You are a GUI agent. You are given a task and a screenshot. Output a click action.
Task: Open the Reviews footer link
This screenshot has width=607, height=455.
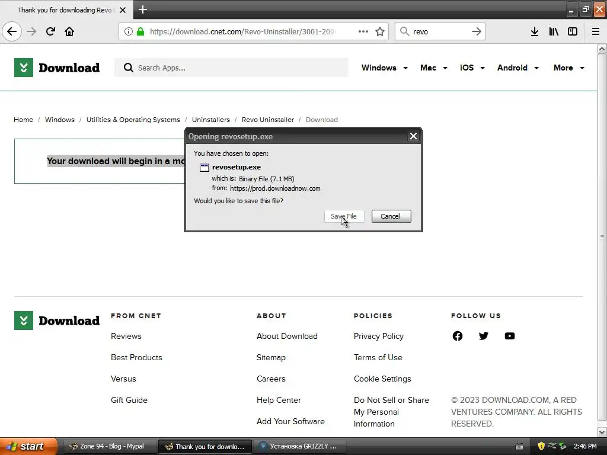(126, 337)
